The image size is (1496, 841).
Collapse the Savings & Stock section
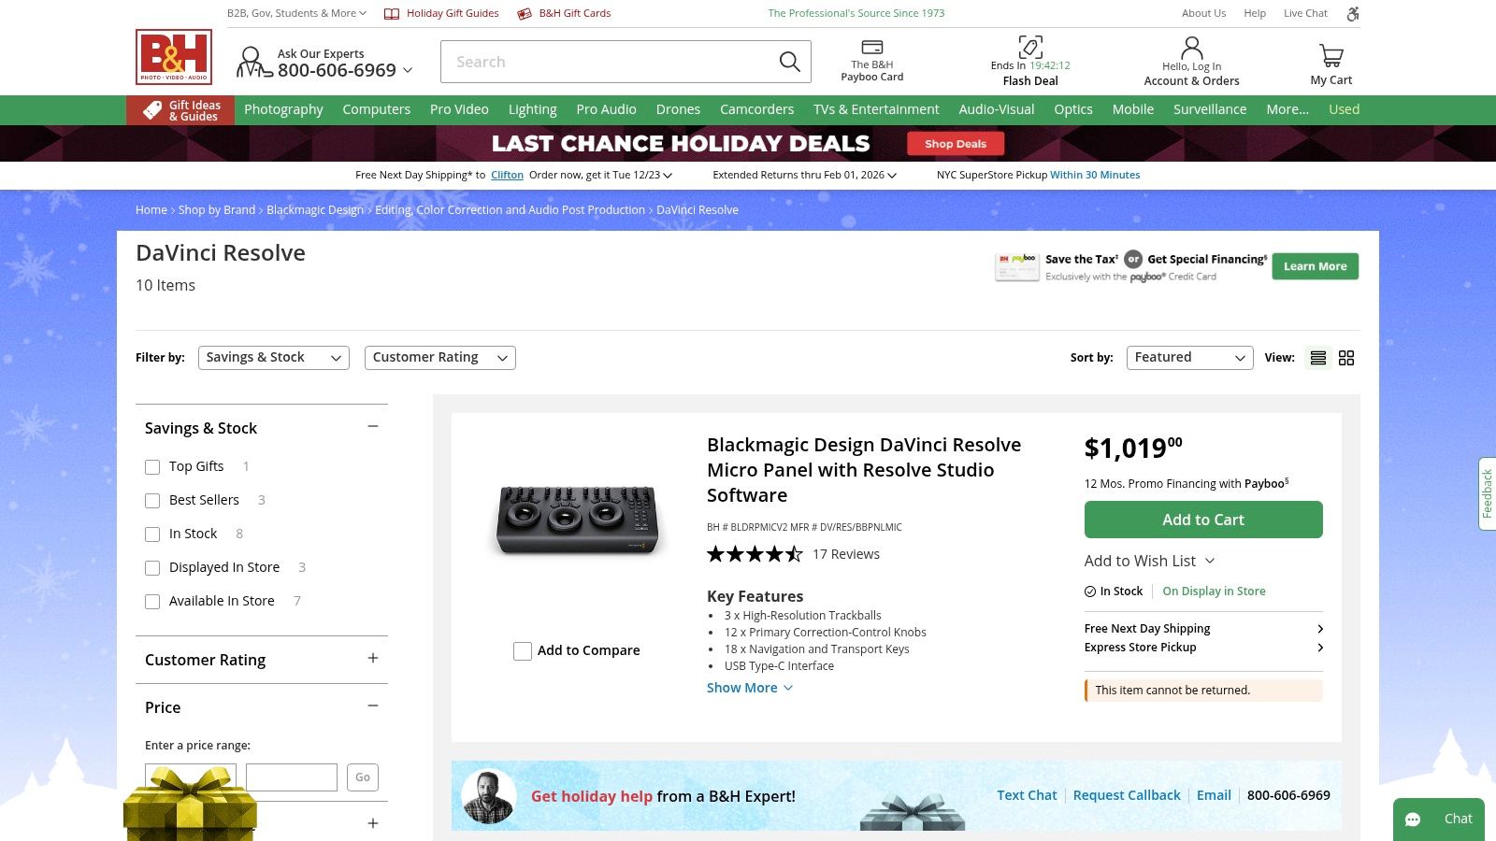coord(373,426)
